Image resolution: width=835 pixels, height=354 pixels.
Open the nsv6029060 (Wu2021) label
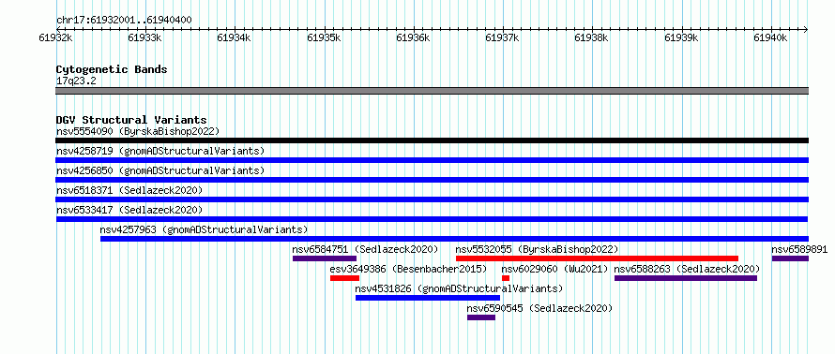pyautogui.click(x=554, y=269)
